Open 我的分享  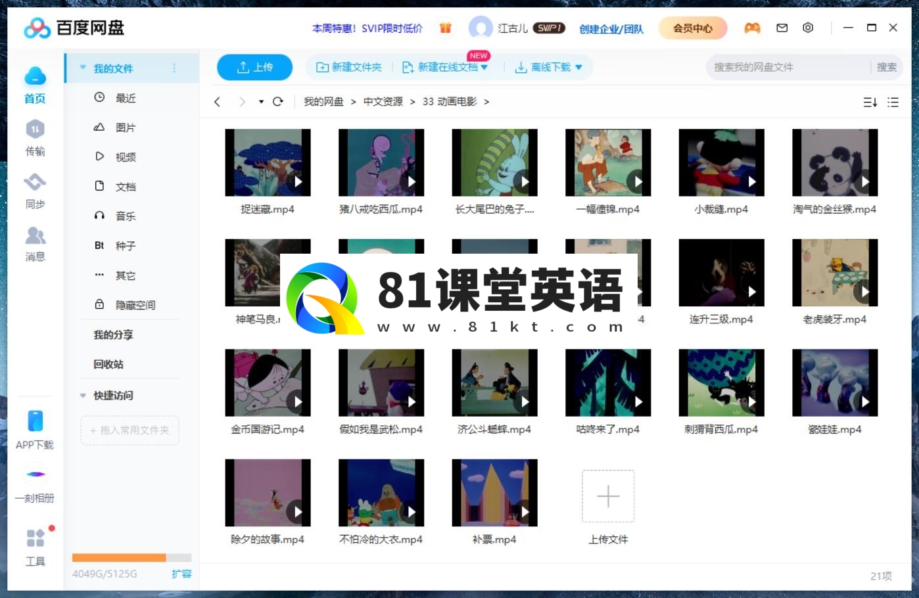(x=113, y=334)
